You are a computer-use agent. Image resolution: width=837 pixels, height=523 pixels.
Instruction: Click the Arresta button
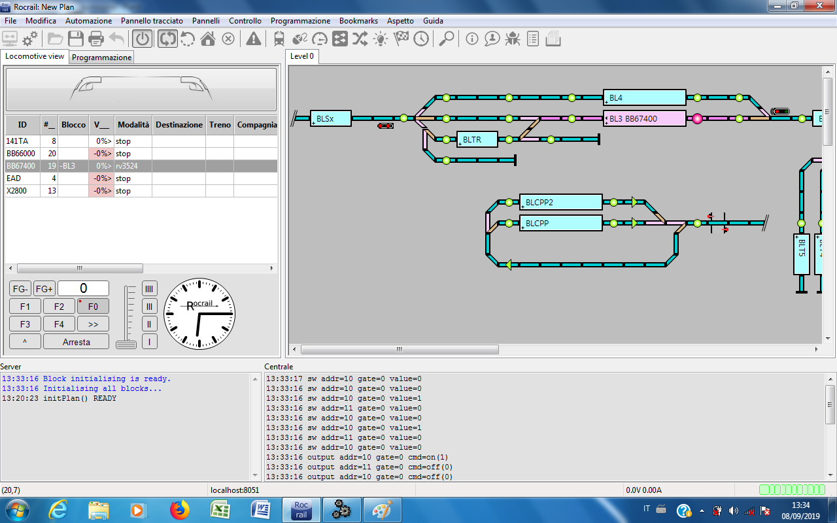point(77,342)
